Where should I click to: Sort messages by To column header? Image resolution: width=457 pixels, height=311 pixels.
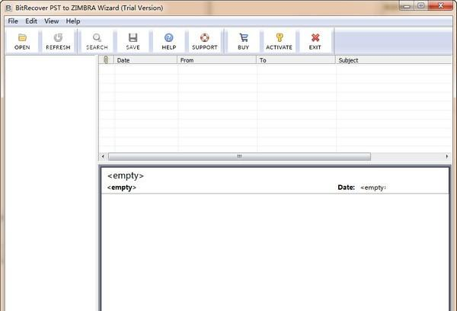(296, 59)
